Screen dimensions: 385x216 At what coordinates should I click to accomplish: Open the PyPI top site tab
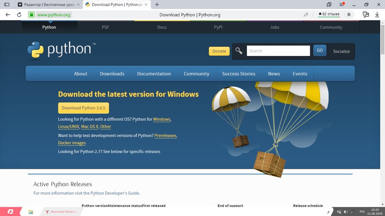pyautogui.click(x=218, y=27)
